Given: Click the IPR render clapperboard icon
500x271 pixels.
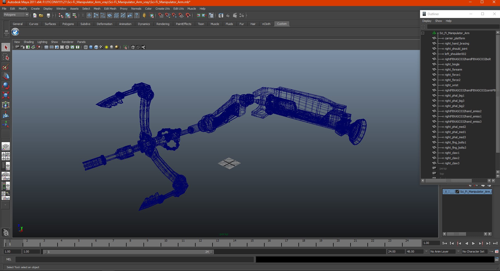Looking at the screenshot, I should point(235,16).
